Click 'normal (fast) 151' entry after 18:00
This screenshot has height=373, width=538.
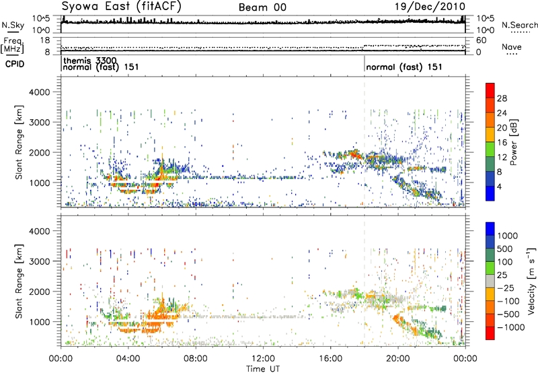point(404,67)
